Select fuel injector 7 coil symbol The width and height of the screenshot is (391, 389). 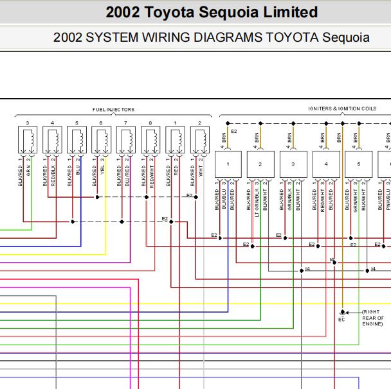click(x=126, y=140)
